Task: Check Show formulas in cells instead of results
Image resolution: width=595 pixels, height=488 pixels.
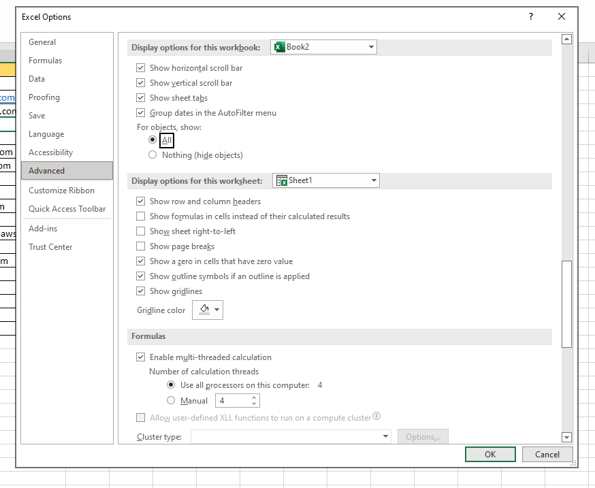Action: click(140, 216)
